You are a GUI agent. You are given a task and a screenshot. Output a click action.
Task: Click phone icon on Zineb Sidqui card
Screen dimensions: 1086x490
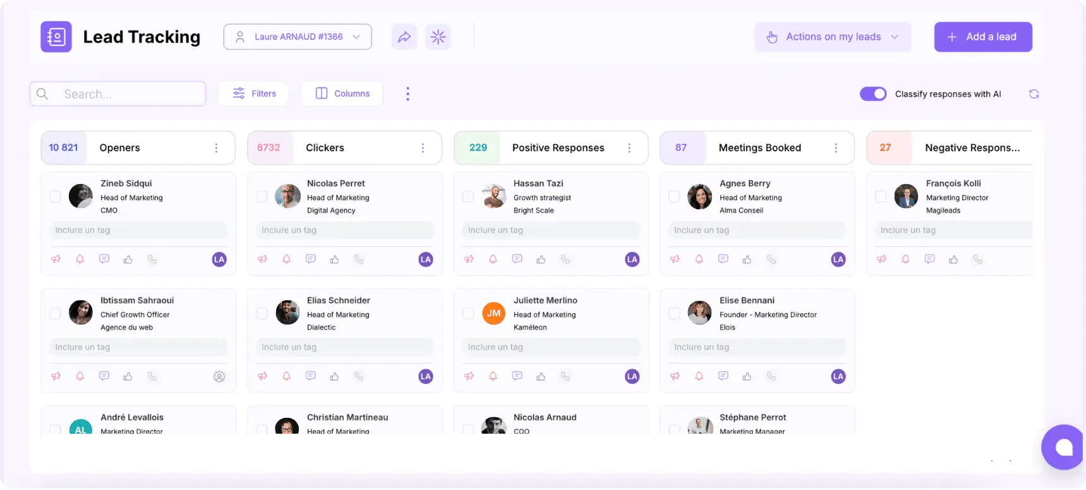[x=152, y=259]
